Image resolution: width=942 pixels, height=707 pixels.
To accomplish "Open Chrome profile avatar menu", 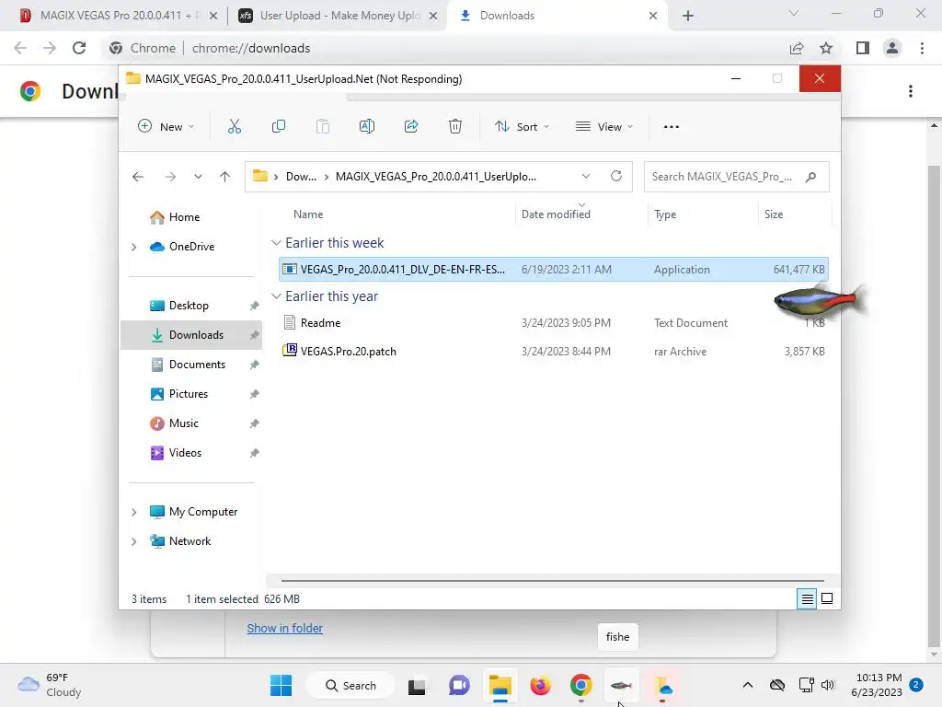I will pyautogui.click(x=892, y=48).
